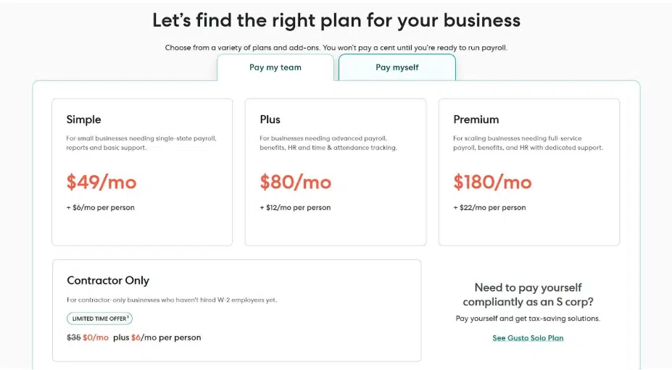Click the crossed-out $35 contractor price
This screenshot has width=672, height=370.
click(72, 337)
